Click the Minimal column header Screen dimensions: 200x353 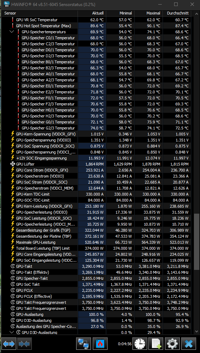(120, 13)
